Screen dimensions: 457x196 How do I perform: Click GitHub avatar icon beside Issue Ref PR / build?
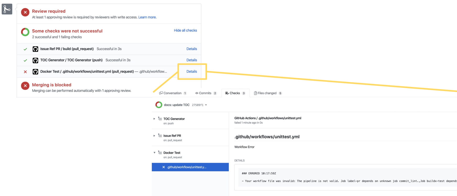click(x=35, y=49)
